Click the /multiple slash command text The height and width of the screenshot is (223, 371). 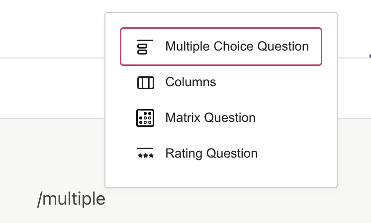pos(71,199)
